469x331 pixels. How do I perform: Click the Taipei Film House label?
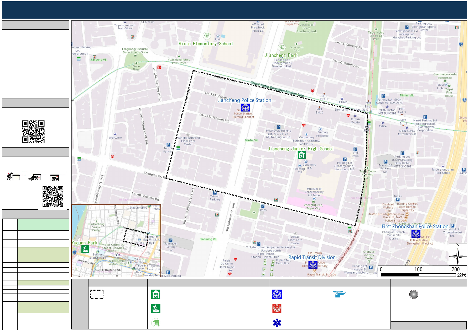pos(449,93)
